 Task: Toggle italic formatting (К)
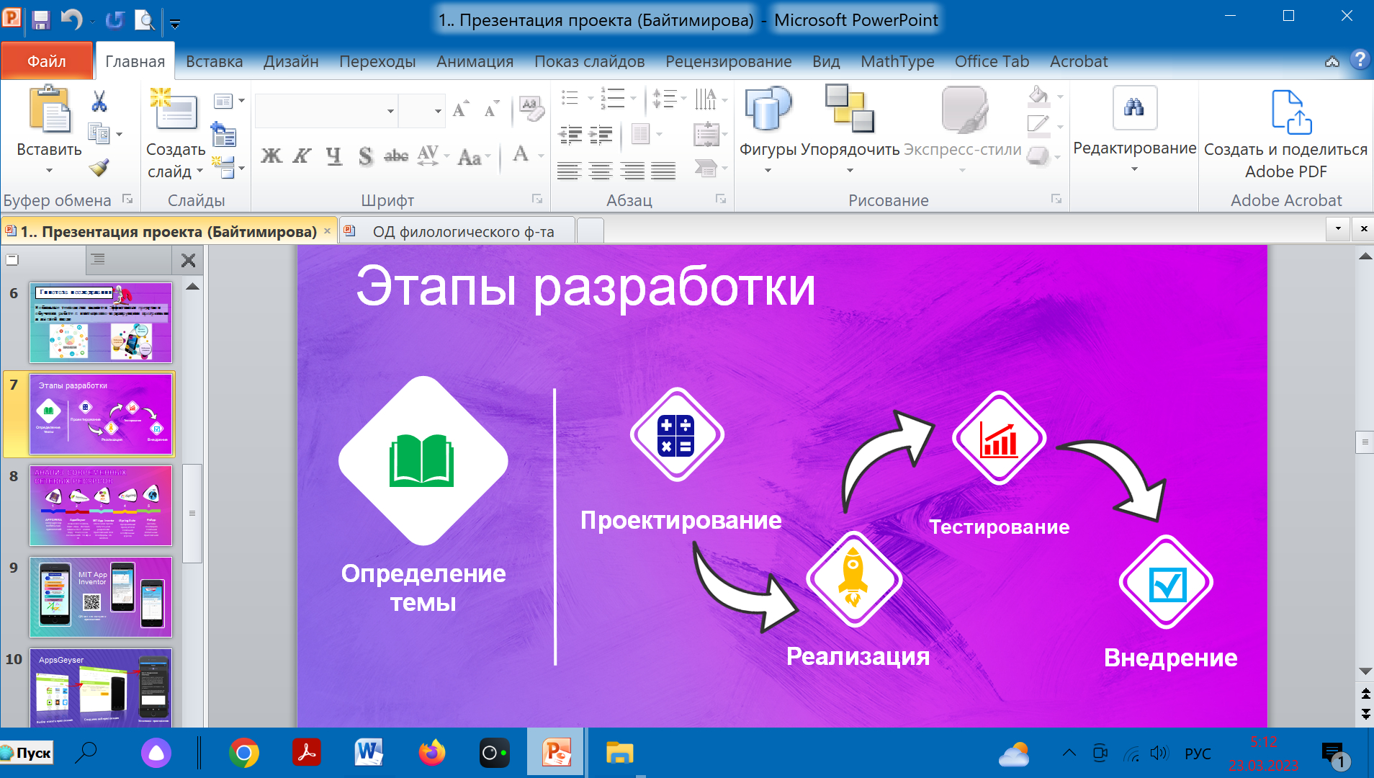302,156
